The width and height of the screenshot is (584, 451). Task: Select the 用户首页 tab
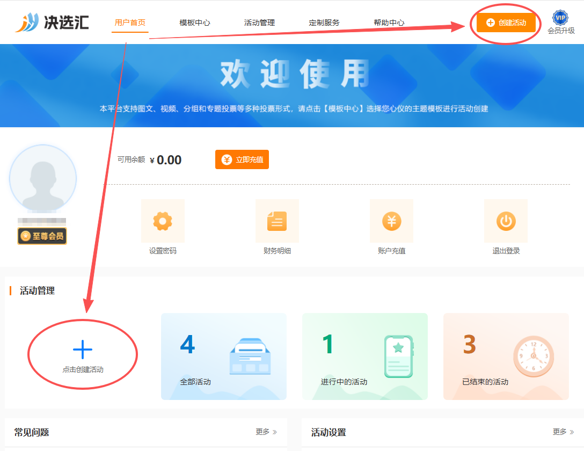(130, 23)
